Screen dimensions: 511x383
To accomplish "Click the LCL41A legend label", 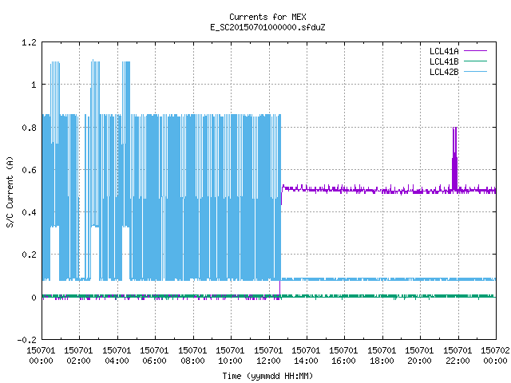I will point(444,51).
